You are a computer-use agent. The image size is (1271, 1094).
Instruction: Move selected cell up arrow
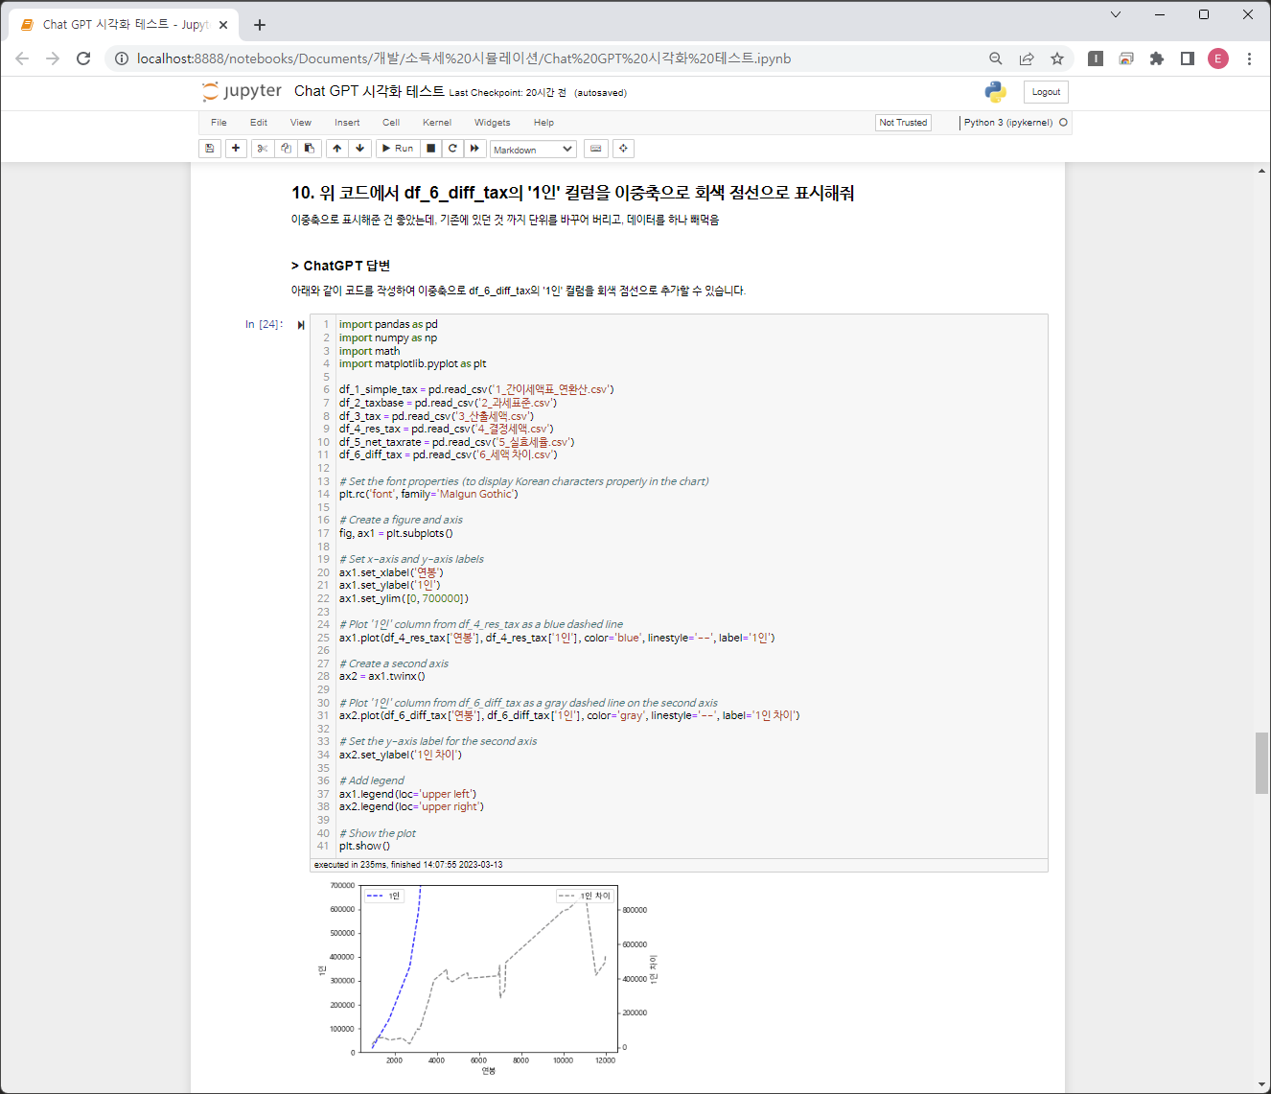click(337, 149)
